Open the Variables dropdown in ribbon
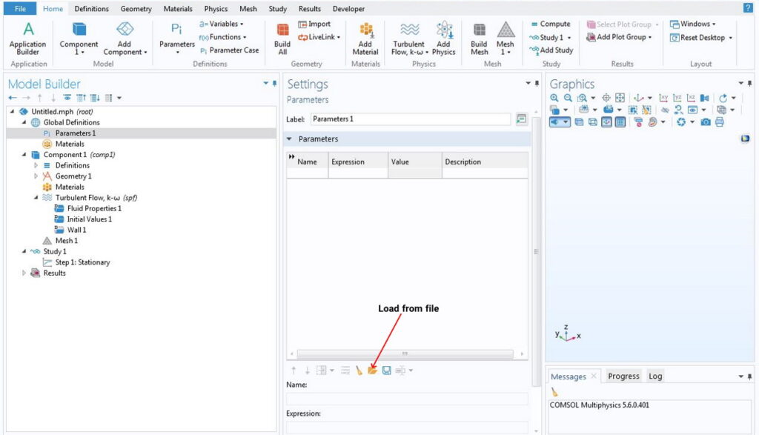Screen dimensions: 759x435 pyautogui.click(x=222, y=24)
